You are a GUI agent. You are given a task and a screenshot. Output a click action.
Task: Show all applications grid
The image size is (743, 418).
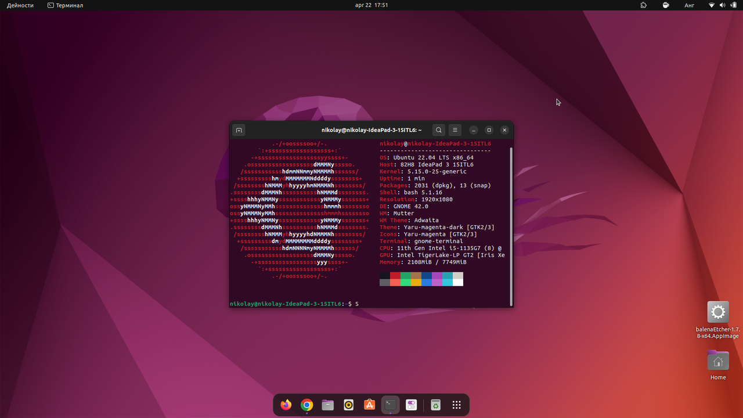[457, 405]
